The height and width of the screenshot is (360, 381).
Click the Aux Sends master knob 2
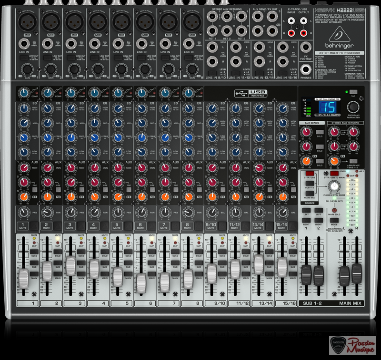[306, 146]
